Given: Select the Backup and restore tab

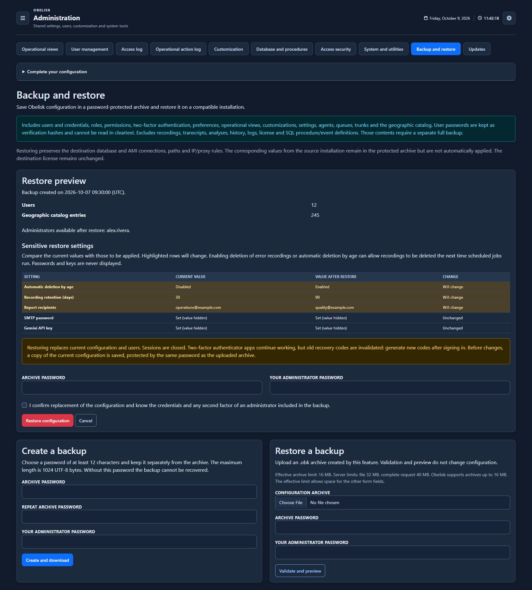Looking at the screenshot, I should tap(436, 49).
